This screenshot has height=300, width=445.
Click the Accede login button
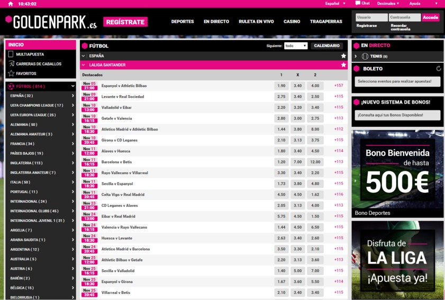click(431, 17)
